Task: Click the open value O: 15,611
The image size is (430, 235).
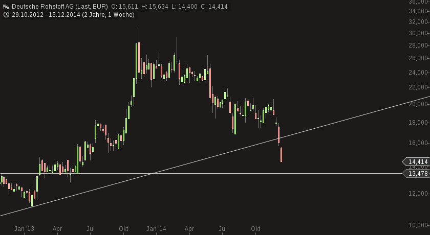Action: (x=124, y=7)
